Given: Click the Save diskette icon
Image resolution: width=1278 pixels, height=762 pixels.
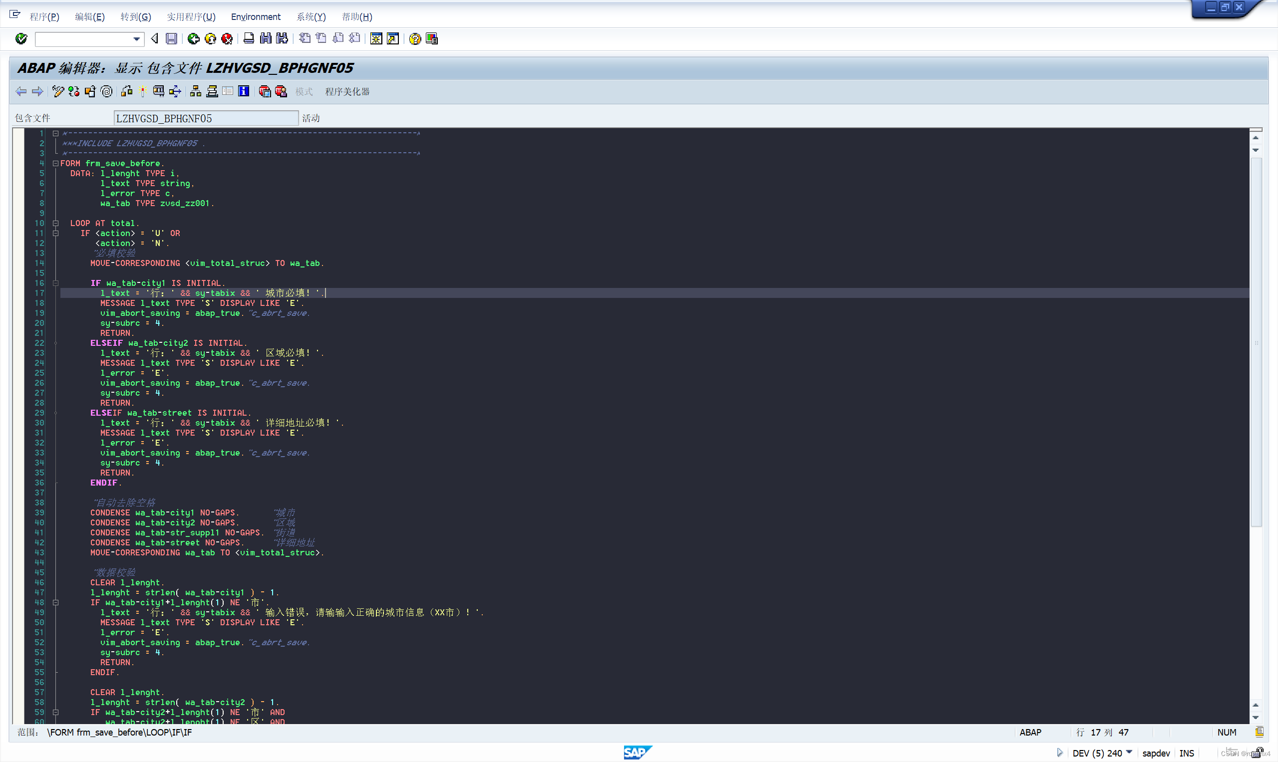Looking at the screenshot, I should point(172,38).
